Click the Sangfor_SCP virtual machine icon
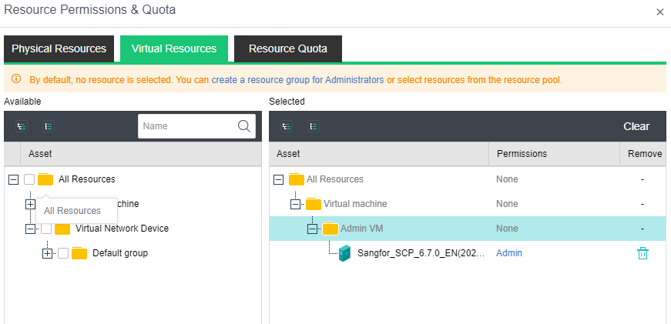 pyautogui.click(x=344, y=253)
